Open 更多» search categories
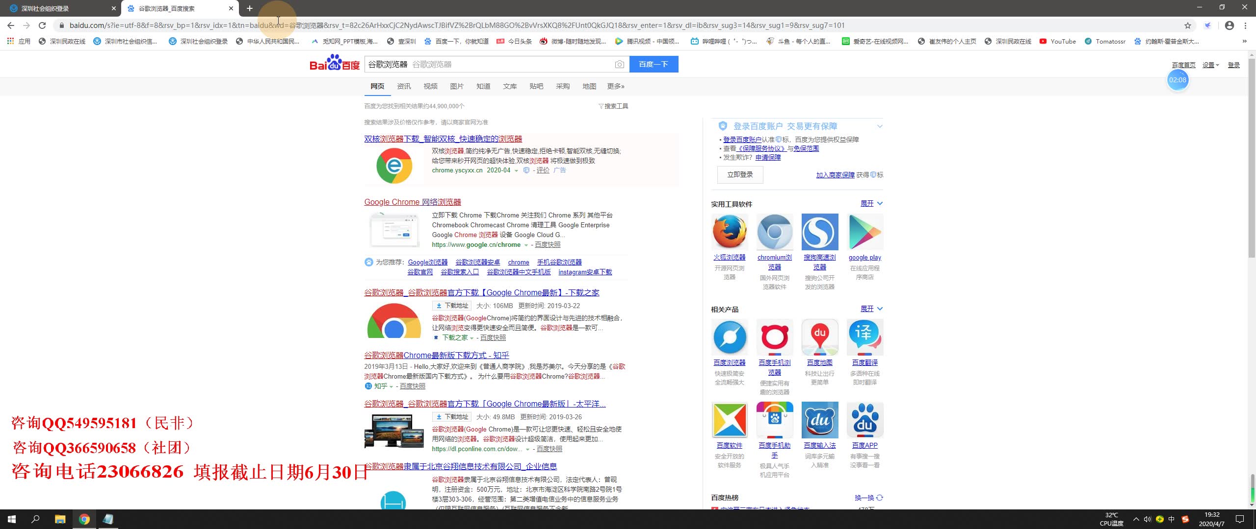The width and height of the screenshot is (1256, 529). (x=616, y=86)
